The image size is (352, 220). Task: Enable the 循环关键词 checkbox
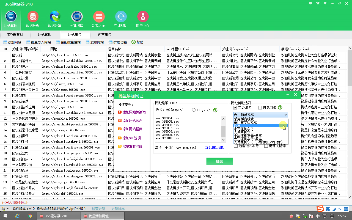tap(266, 146)
